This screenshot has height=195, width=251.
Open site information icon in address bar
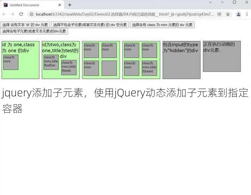tap(31, 14)
